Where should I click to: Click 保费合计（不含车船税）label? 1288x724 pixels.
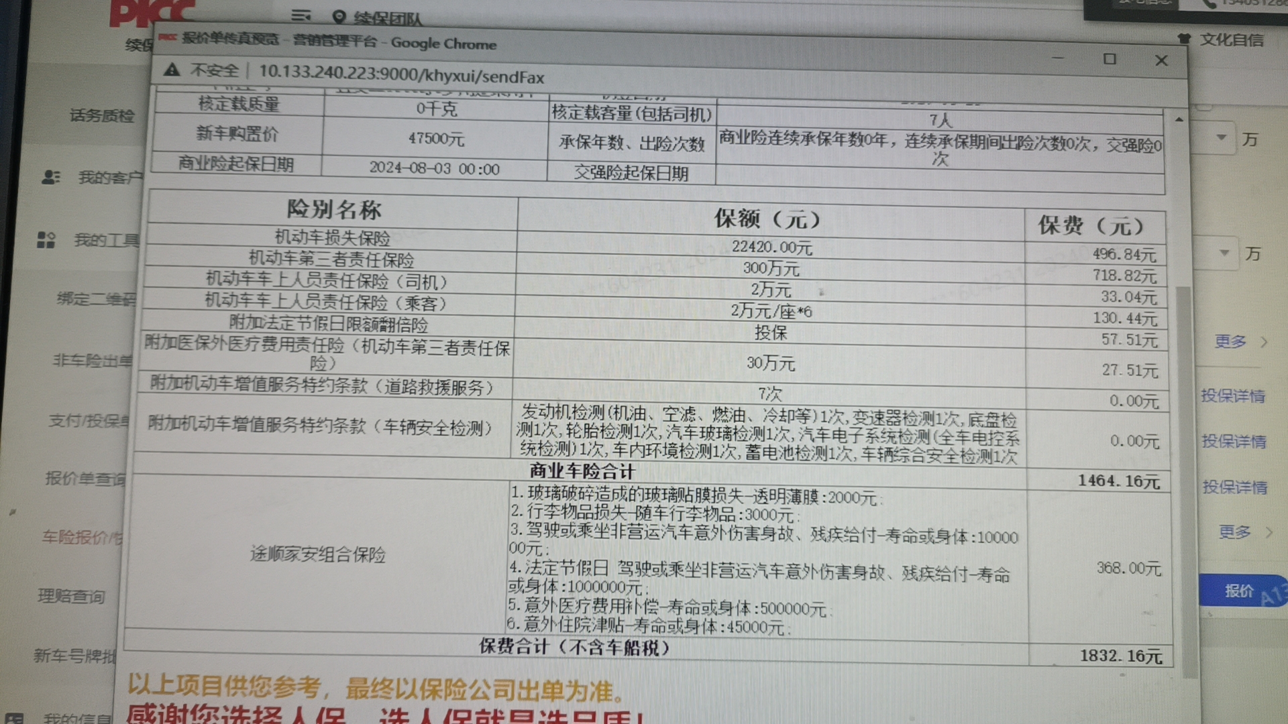[x=574, y=648]
